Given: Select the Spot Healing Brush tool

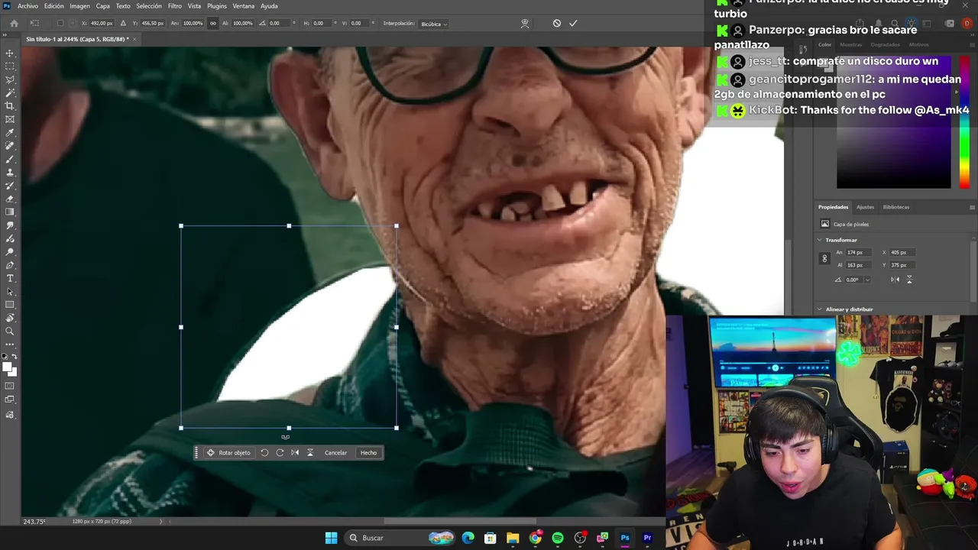Looking at the screenshot, I should tap(10, 146).
